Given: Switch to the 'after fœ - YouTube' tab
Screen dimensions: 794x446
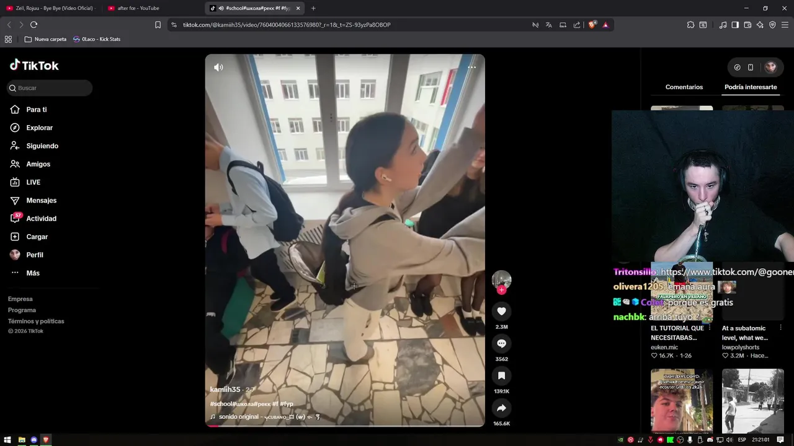Looking at the screenshot, I should click(x=151, y=8).
